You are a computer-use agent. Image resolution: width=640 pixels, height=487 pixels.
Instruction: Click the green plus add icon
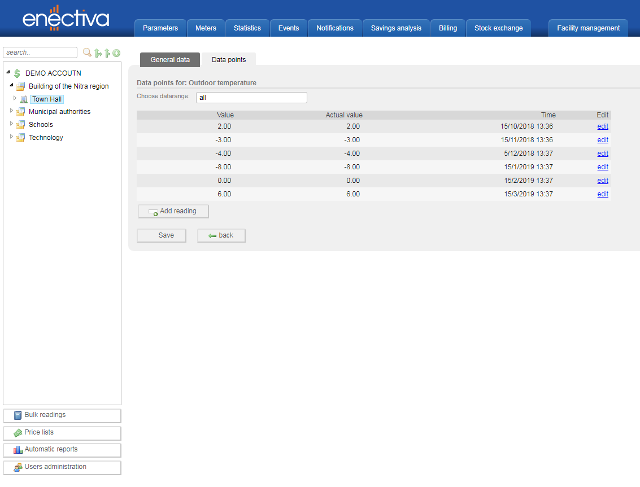116,53
